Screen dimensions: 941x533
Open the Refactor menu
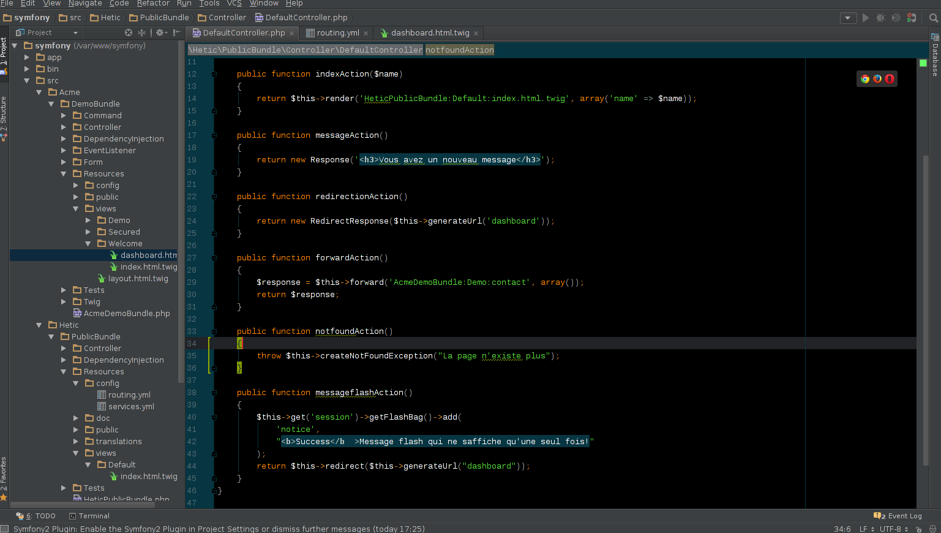tap(153, 3)
